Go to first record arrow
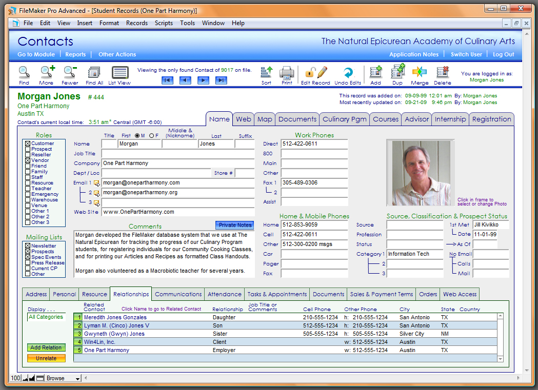This screenshot has height=390, width=538. pos(167,80)
